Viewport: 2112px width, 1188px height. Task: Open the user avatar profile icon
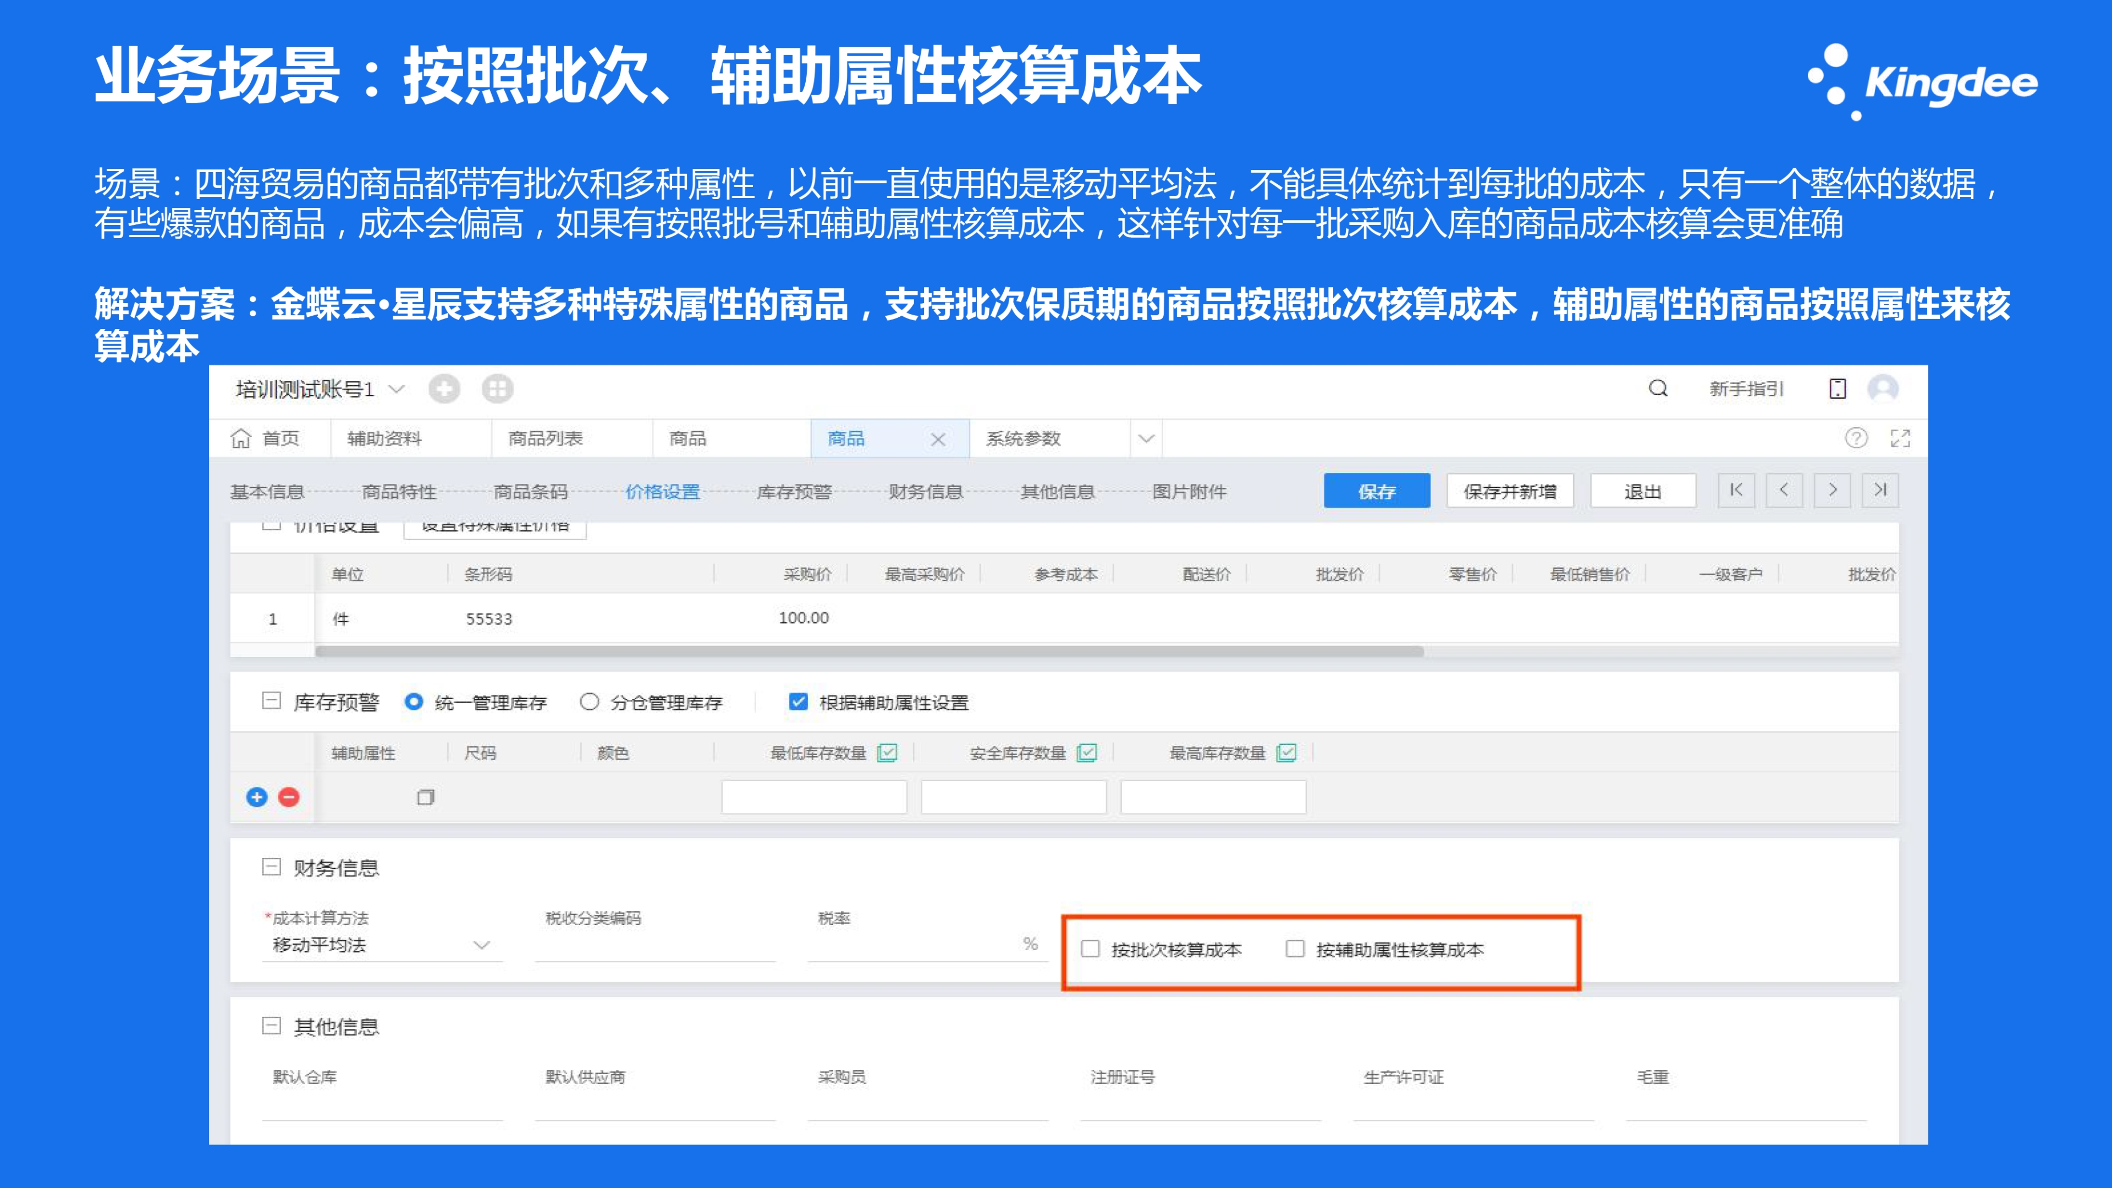(1883, 388)
